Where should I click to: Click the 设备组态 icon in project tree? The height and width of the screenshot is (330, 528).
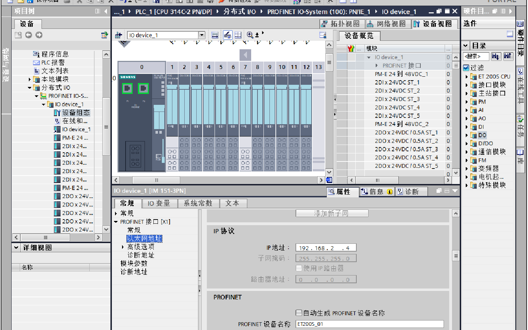pos(57,113)
